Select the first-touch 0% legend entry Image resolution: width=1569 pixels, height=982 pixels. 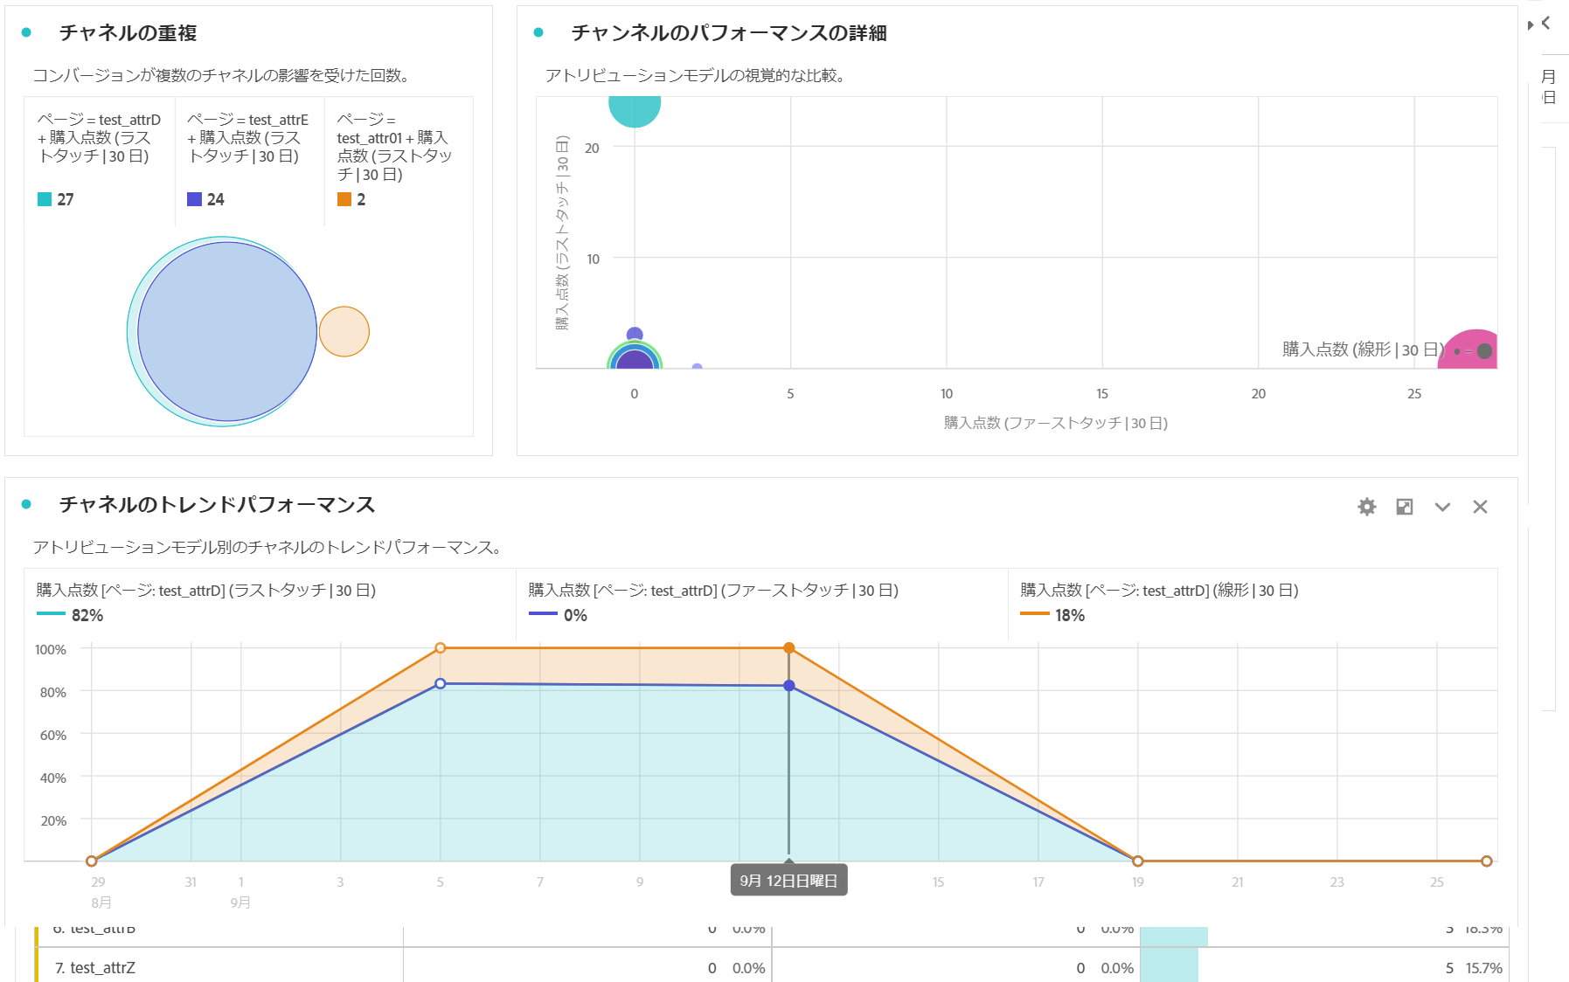[x=713, y=603]
